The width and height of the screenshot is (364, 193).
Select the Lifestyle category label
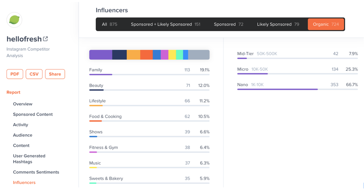click(x=97, y=101)
